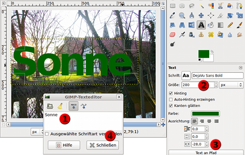
Task: Click the clear text broom icon
Action: 60,106
